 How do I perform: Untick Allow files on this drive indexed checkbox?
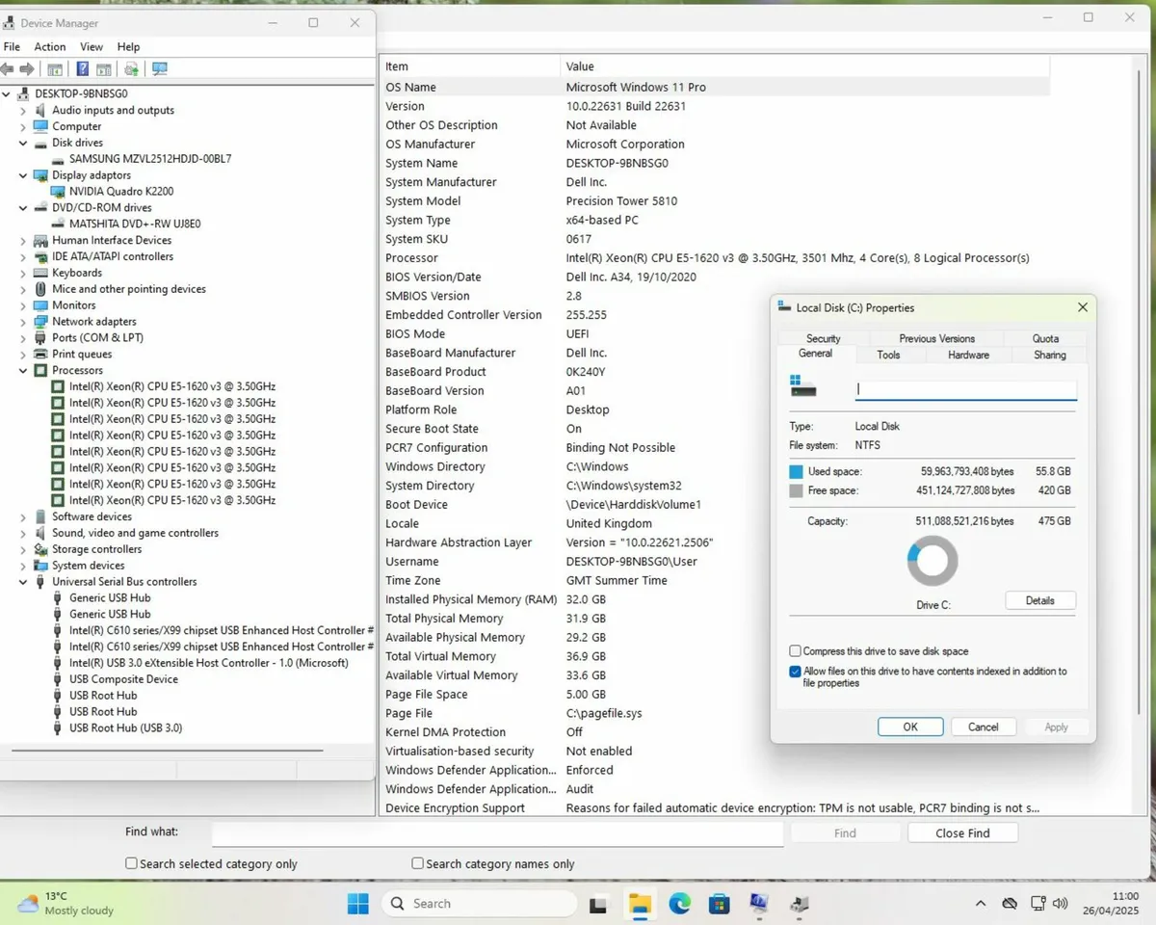point(795,672)
